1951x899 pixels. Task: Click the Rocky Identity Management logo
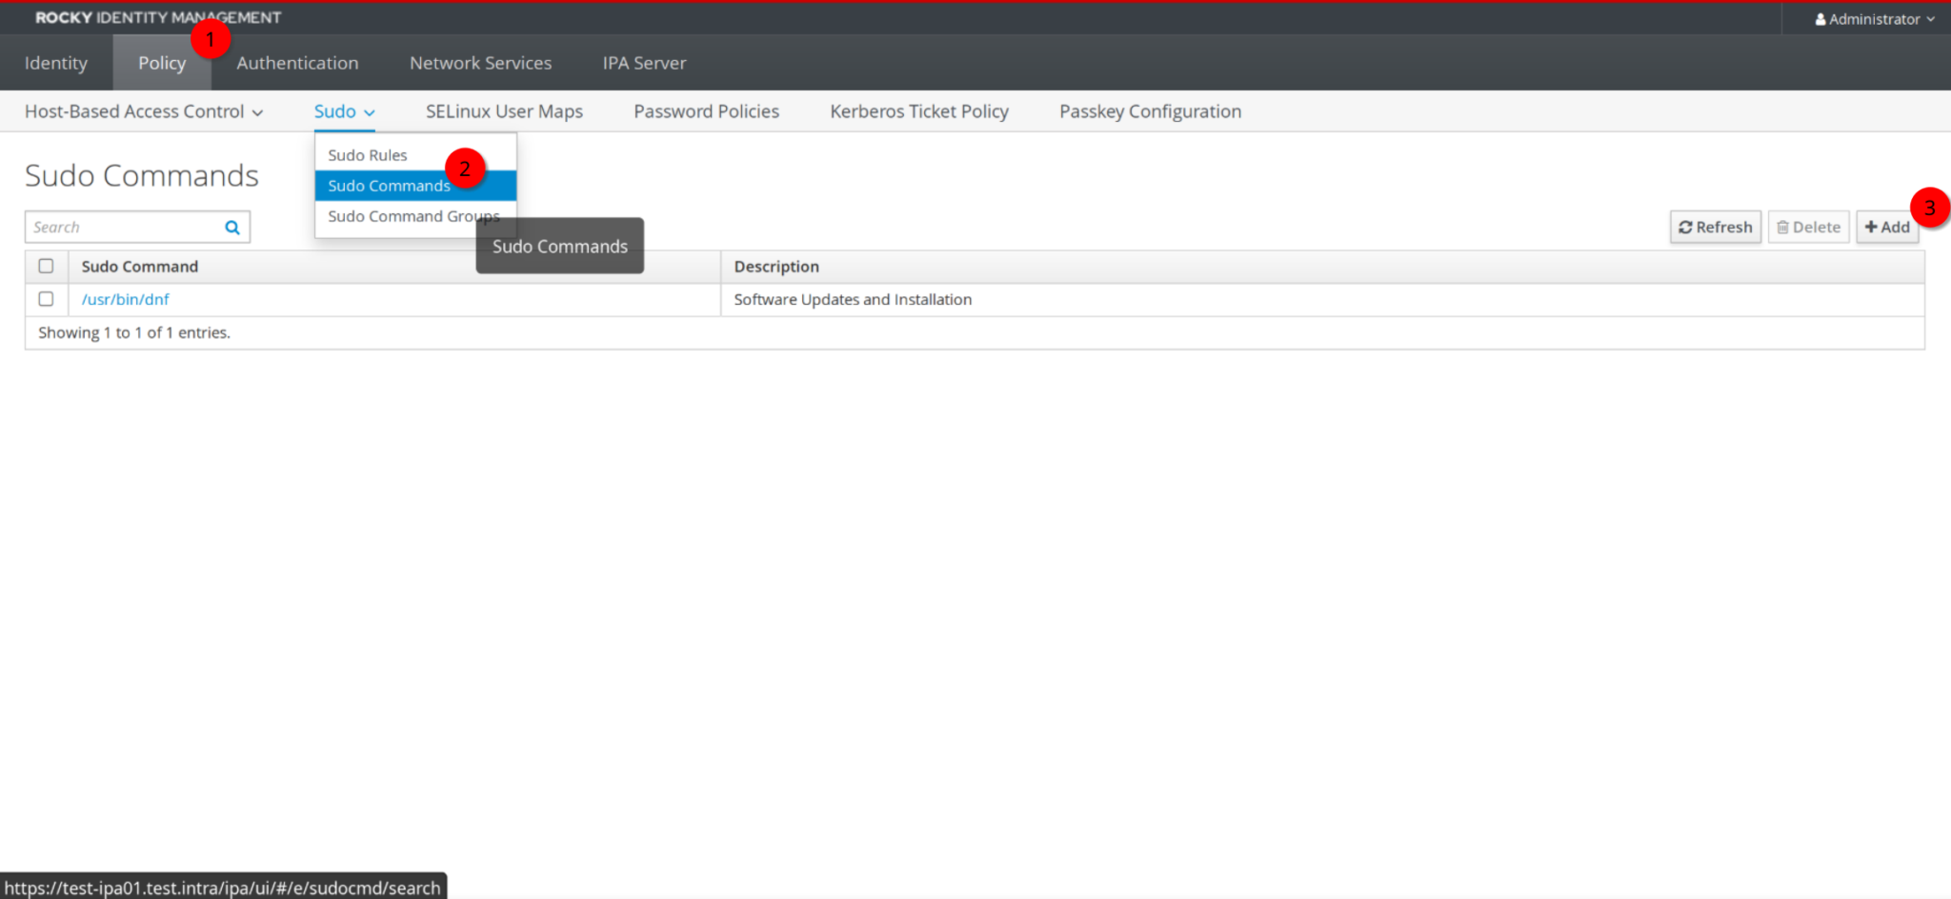point(158,17)
